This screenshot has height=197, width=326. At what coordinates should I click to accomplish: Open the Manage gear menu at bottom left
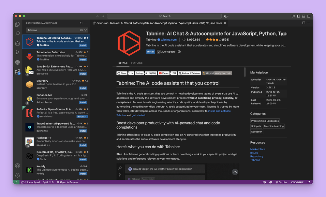[18, 175]
